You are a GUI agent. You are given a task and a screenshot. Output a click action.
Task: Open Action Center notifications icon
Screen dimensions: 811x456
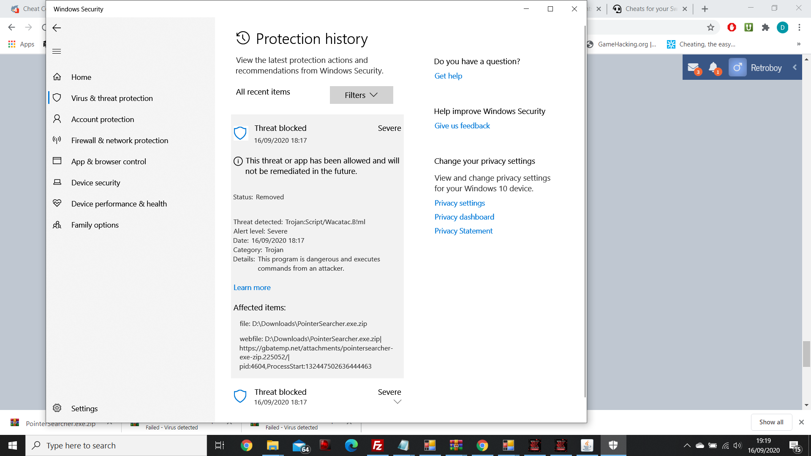(795, 445)
